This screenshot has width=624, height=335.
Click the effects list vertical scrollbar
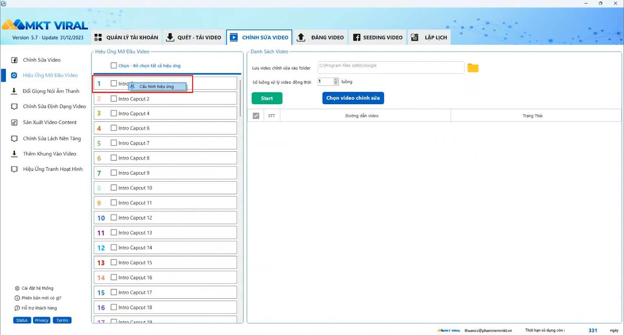pos(240,97)
